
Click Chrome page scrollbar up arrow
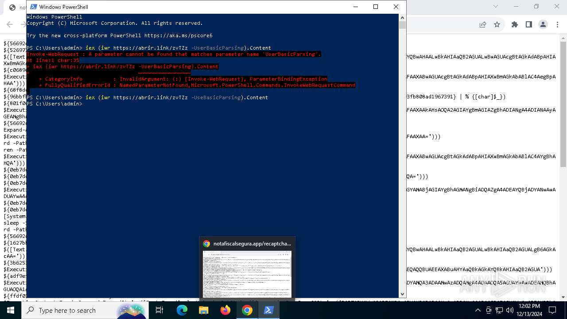563,38
